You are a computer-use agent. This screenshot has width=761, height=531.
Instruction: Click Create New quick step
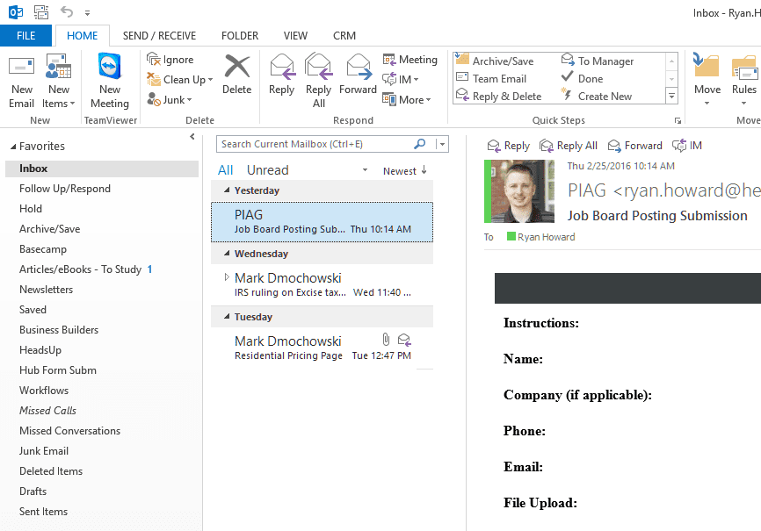pos(597,96)
